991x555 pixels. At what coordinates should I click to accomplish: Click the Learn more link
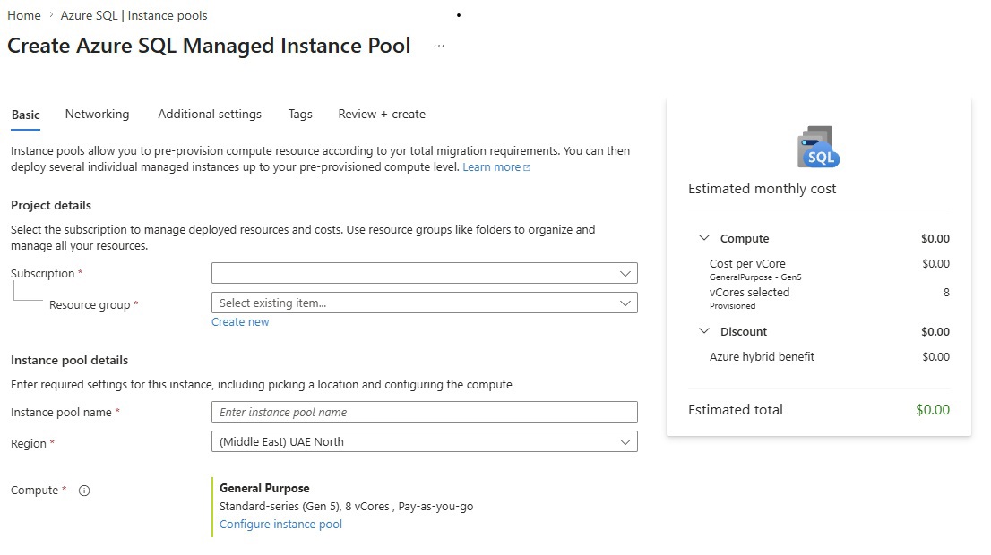pyautogui.click(x=496, y=167)
